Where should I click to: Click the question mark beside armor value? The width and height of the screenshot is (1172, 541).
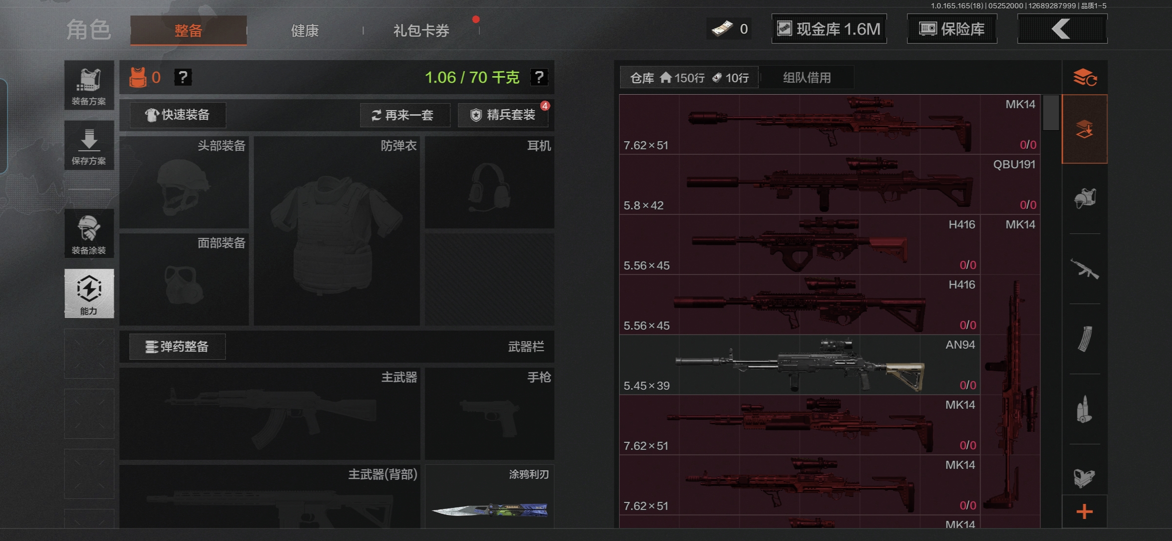183,77
